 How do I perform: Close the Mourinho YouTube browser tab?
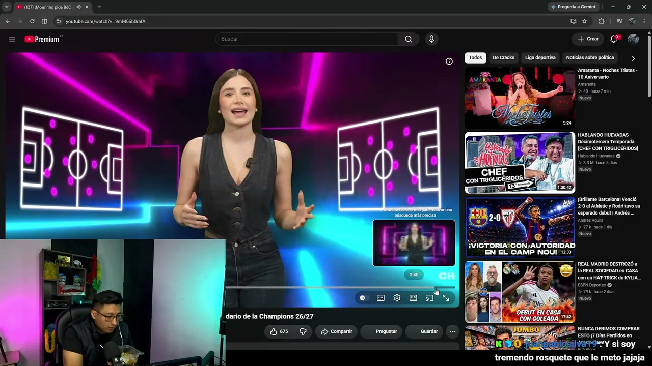tap(87, 7)
